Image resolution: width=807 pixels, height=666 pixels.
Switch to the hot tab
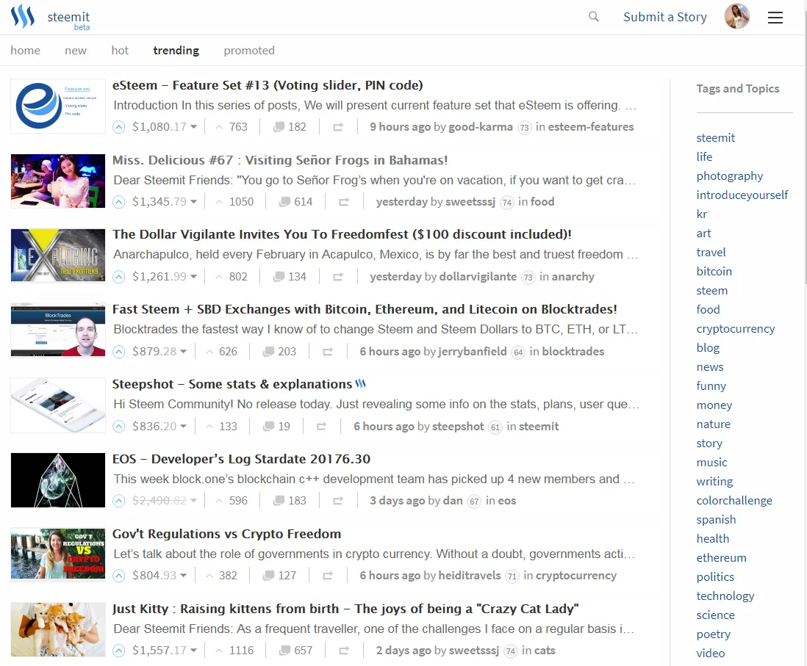(x=120, y=51)
